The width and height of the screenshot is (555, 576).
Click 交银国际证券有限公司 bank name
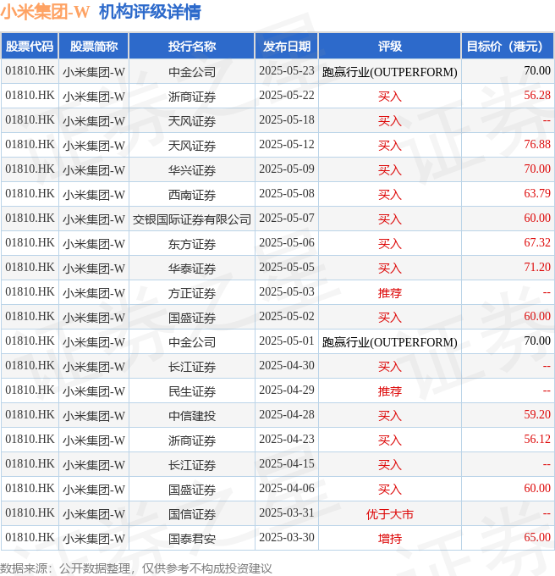pyautogui.click(x=192, y=219)
